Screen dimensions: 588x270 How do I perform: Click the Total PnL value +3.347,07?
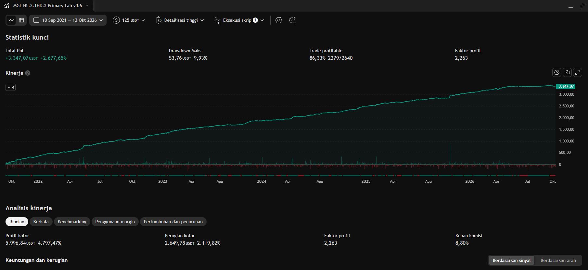(21, 58)
